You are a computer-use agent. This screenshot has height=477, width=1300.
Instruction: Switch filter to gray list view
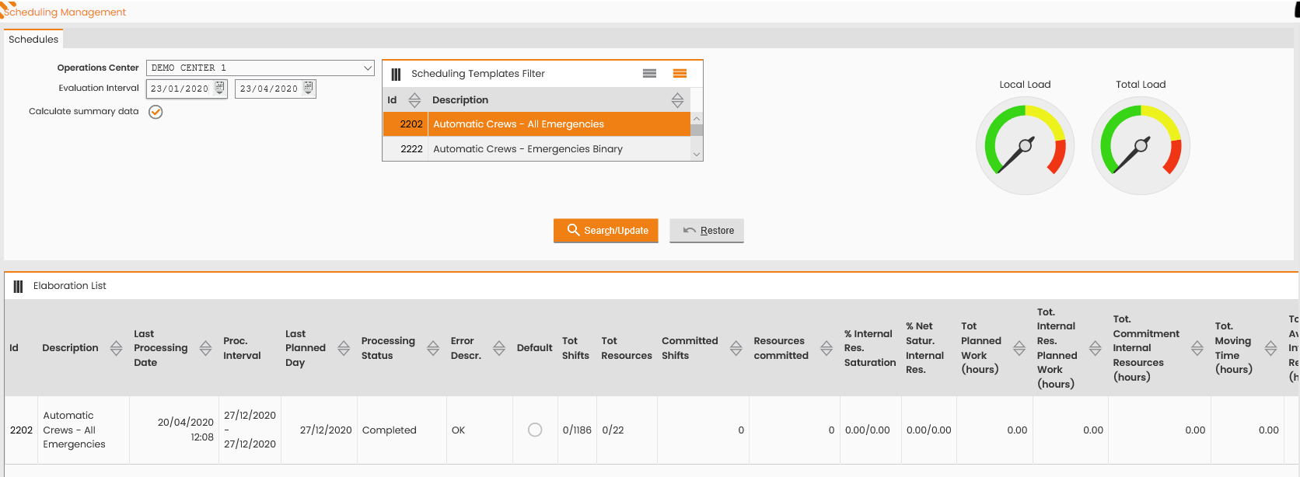pyautogui.click(x=650, y=73)
